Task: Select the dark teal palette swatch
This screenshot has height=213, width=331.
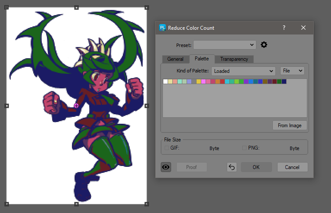Action: tap(256, 81)
